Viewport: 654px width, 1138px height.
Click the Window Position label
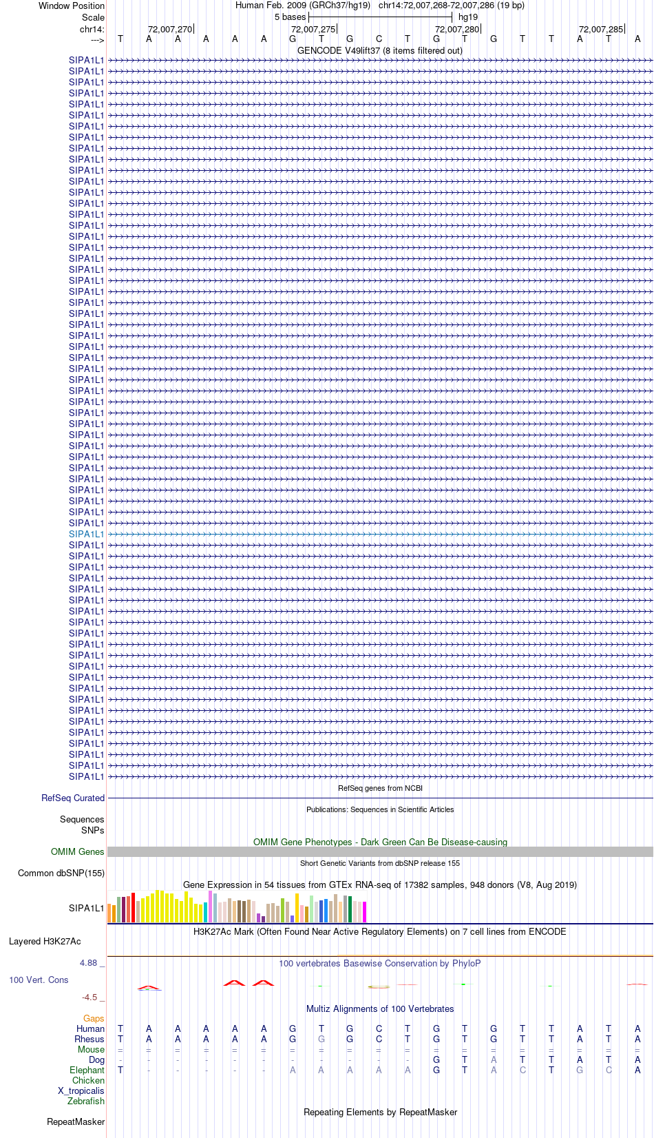pyautogui.click(x=72, y=6)
